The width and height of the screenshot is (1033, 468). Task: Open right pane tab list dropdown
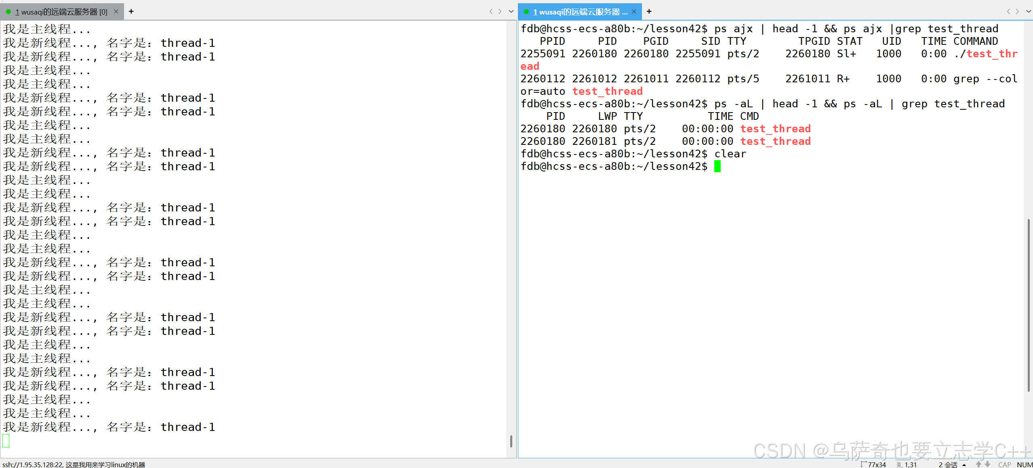point(1029,12)
